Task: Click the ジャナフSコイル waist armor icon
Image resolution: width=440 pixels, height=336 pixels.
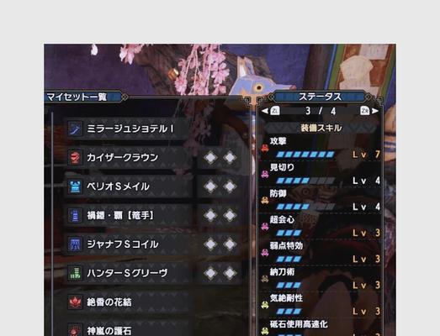Action: [75, 244]
